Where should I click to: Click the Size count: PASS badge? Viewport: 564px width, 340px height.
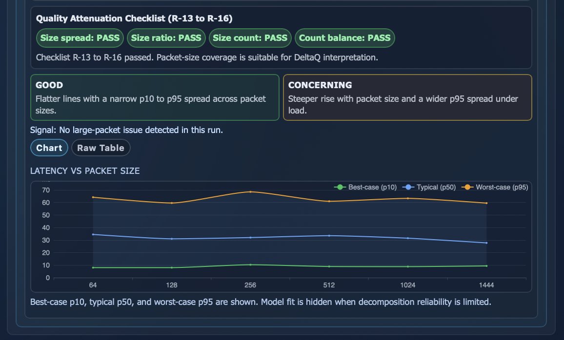coord(250,38)
